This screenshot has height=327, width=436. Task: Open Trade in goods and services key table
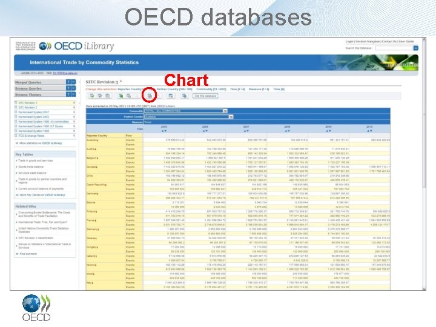35,160
